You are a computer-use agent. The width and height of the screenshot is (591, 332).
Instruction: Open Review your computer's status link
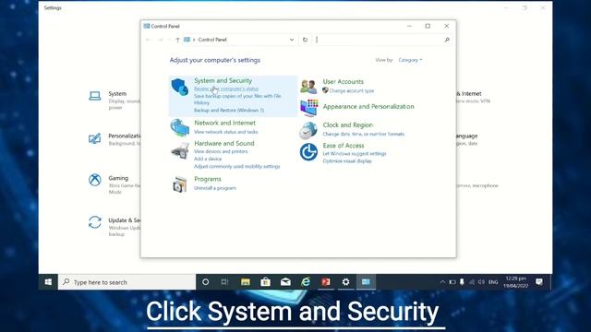(226, 89)
